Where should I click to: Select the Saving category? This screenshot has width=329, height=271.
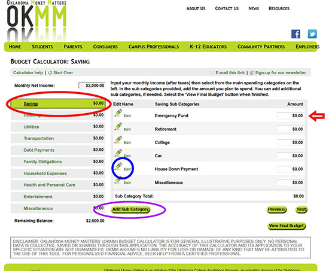(x=58, y=103)
